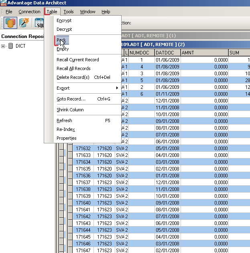Activate the greyed table window titled (1)
The image size is (250, 253).
(185, 36)
